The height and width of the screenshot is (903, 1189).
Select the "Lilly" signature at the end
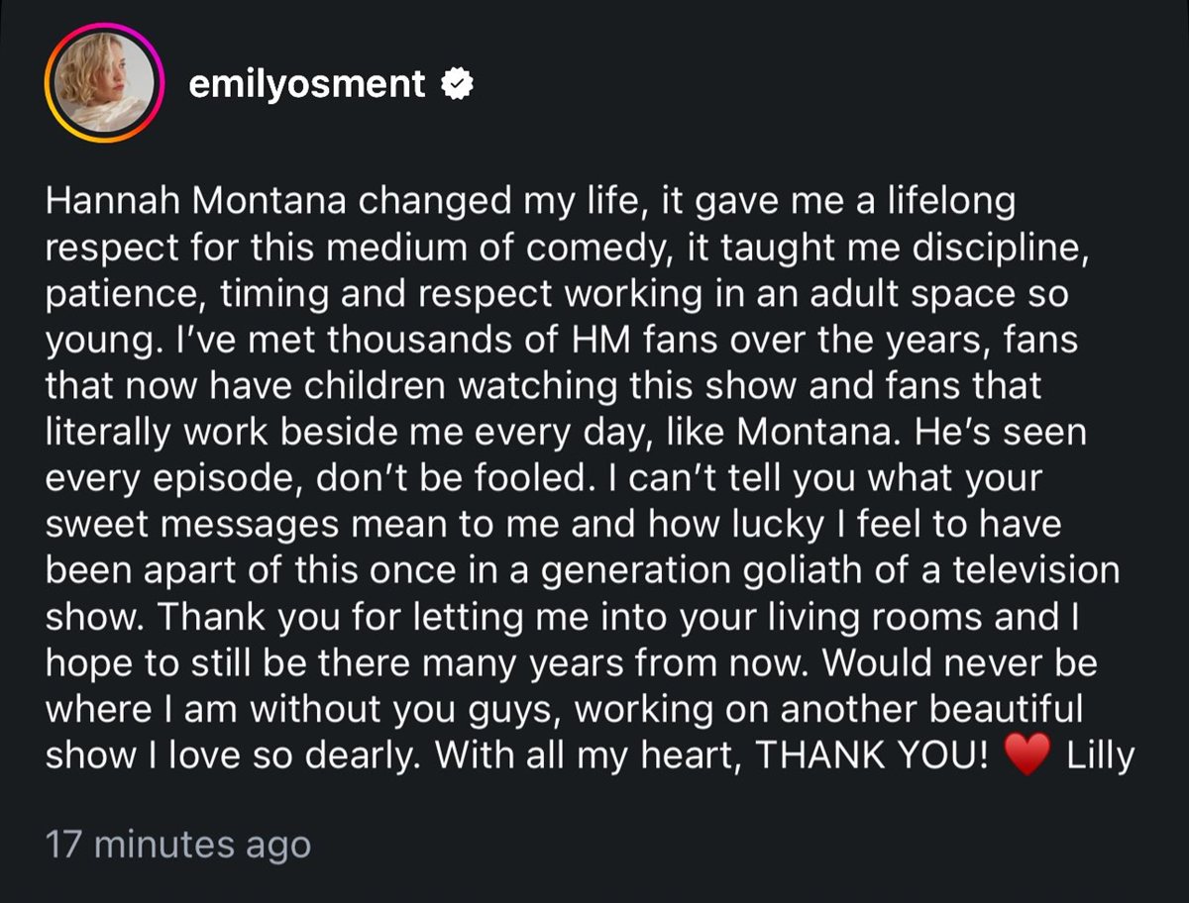(x=1101, y=756)
